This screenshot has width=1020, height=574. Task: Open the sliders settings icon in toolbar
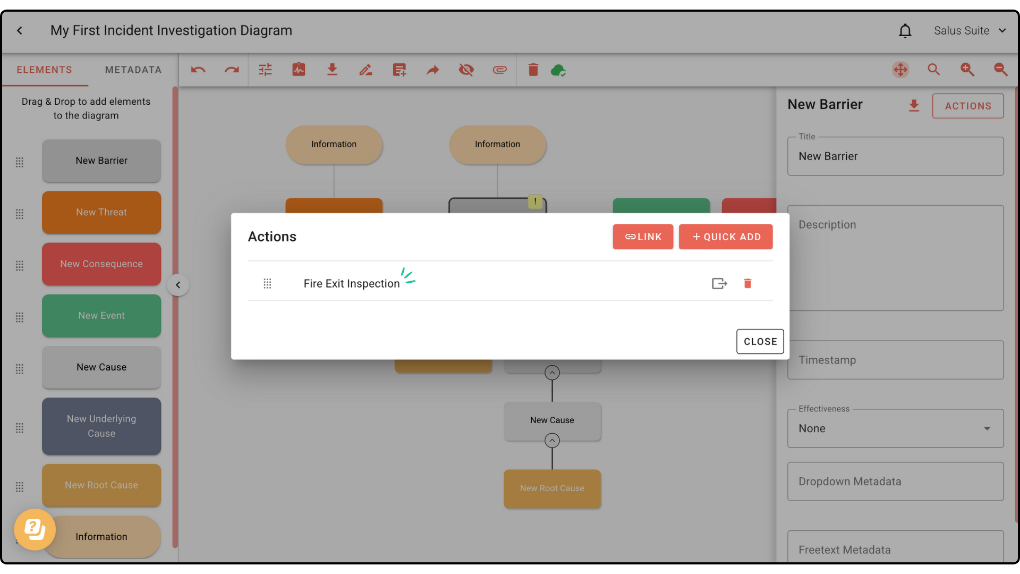pos(265,70)
